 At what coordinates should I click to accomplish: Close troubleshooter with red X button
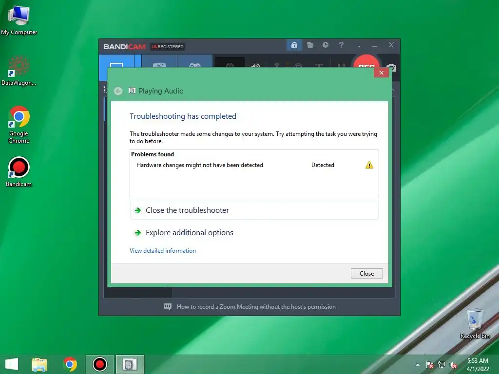(381, 73)
